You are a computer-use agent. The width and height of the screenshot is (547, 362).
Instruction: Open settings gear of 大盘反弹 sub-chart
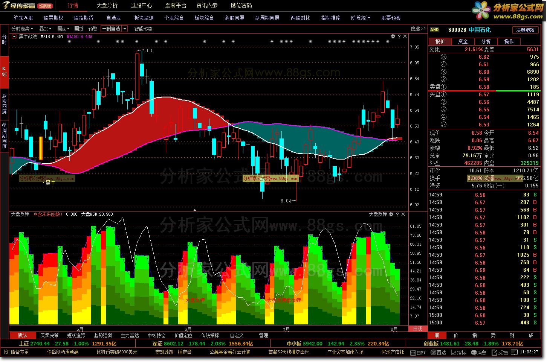pyautogui.click(x=391, y=214)
